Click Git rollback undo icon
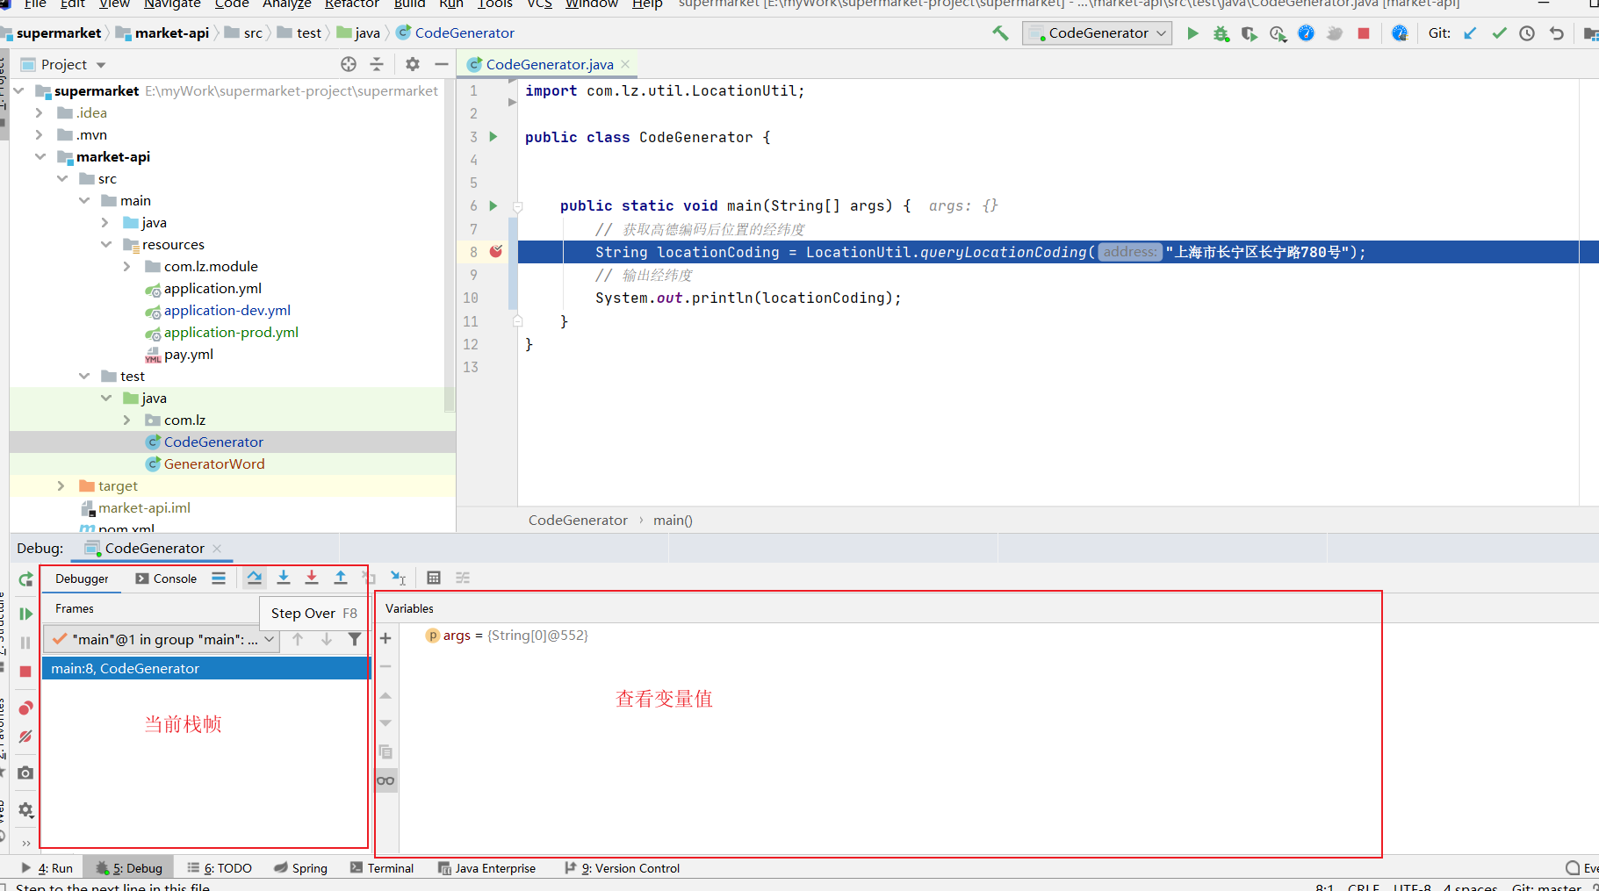Image resolution: width=1599 pixels, height=891 pixels. pos(1557,33)
